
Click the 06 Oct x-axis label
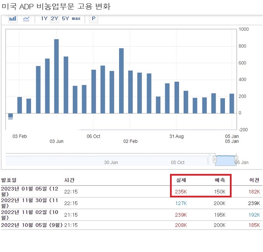click(93, 136)
